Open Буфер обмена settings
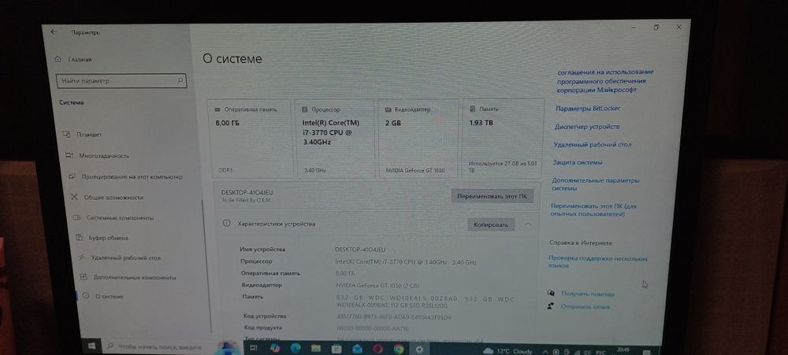788x355 pixels. [x=102, y=238]
